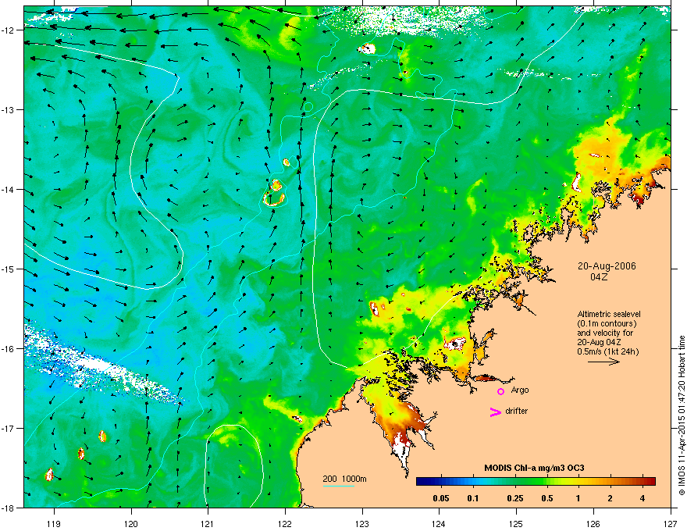This screenshot has width=687, height=531.
Task: Click the 0.5m/s velocity scale arrow
Action: (x=603, y=362)
